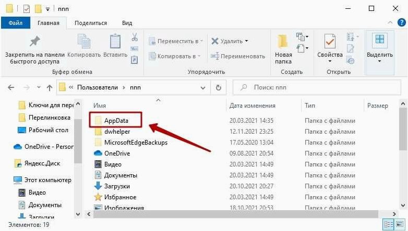Sort by the Тип column header
This screenshot has width=408, height=231.
[310, 106]
